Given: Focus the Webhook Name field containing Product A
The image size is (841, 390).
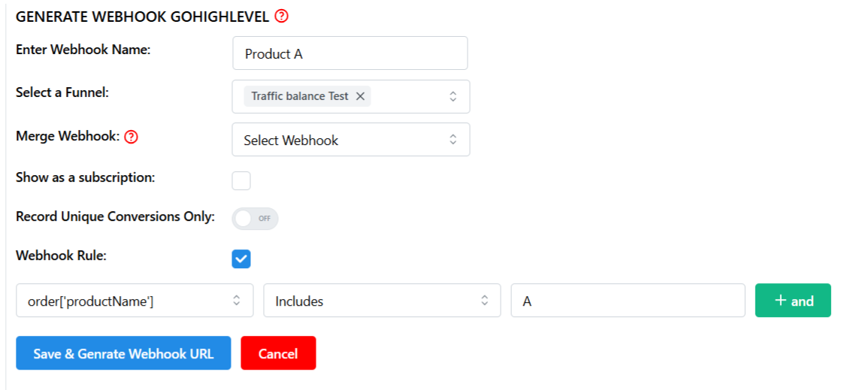Looking at the screenshot, I should pos(350,53).
